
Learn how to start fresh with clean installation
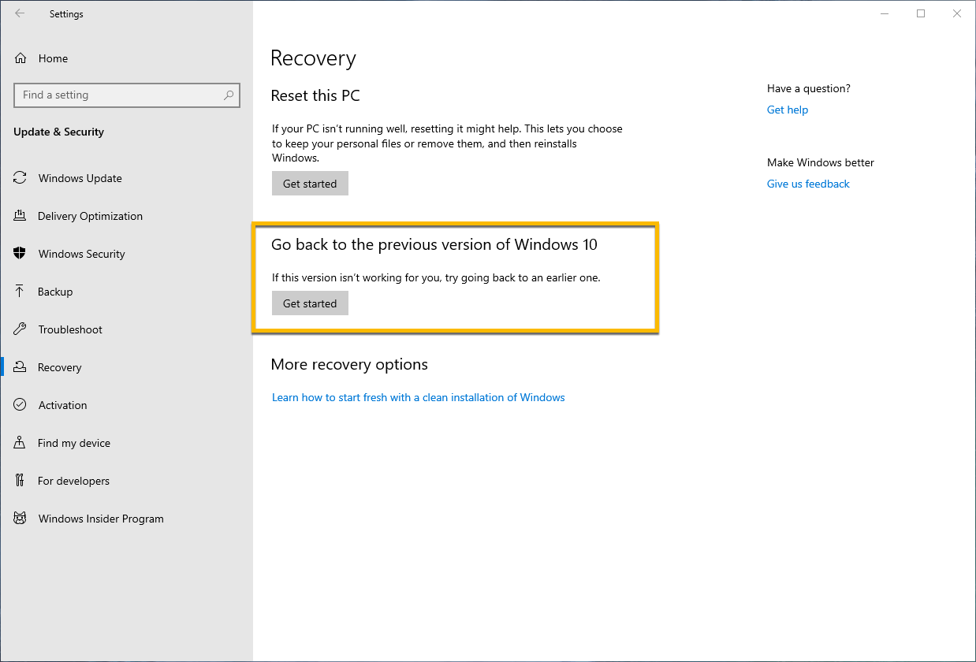(x=418, y=397)
